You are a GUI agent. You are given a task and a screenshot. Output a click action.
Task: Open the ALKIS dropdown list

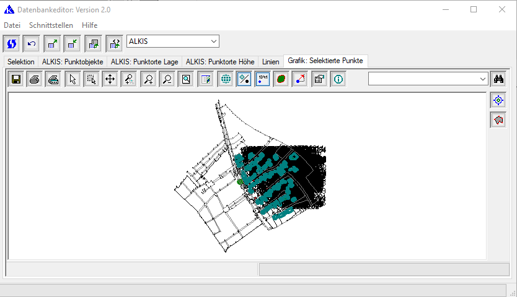pyautogui.click(x=214, y=41)
